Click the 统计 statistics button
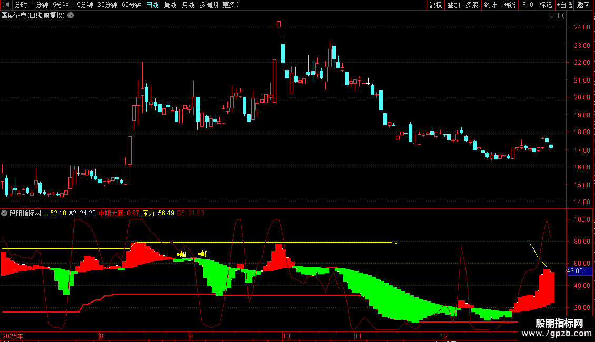 point(490,5)
